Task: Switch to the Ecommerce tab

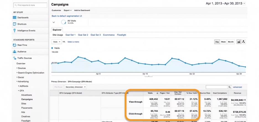Action: pyautogui.click(x=109, y=35)
